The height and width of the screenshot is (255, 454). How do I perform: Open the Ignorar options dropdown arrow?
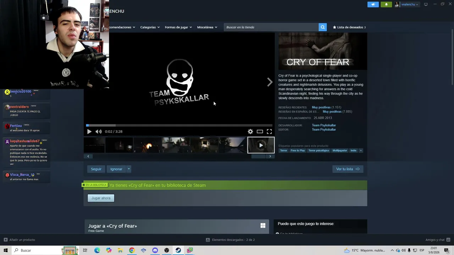(129, 169)
